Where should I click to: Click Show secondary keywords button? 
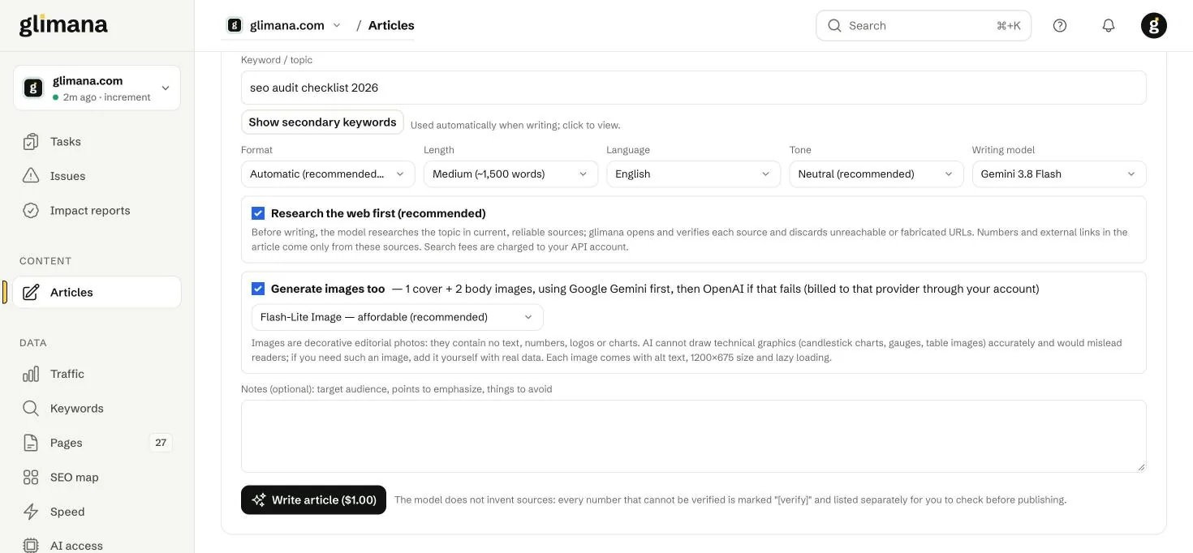tap(322, 122)
